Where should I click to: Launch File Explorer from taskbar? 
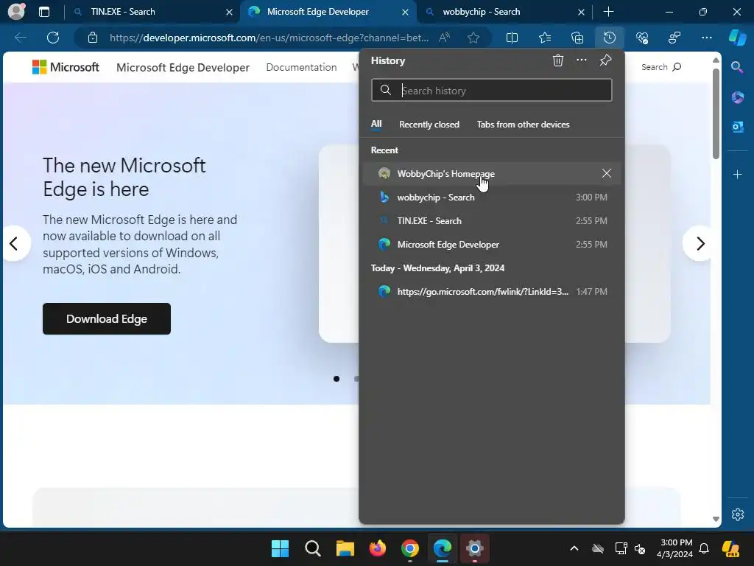click(345, 548)
